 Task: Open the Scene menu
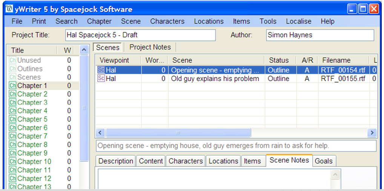tap(131, 21)
